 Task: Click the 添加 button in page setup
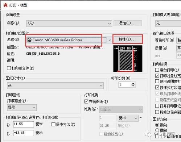point(128,23)
